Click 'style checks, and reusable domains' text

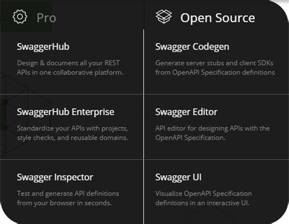[x=73, y=138]
